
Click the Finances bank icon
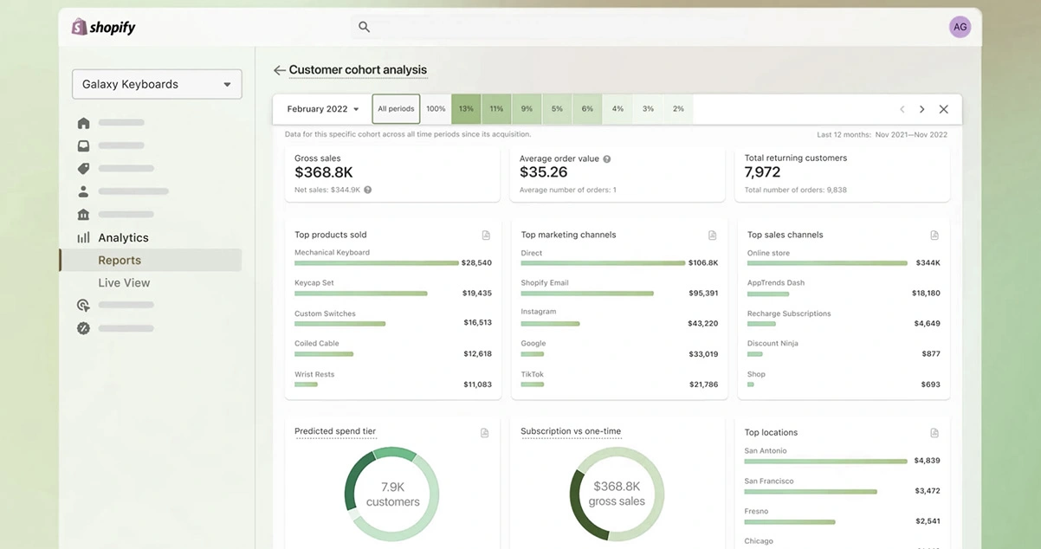(83, 215)
